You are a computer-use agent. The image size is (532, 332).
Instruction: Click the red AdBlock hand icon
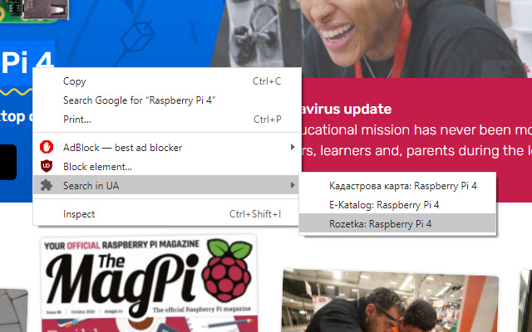(47, 148)
